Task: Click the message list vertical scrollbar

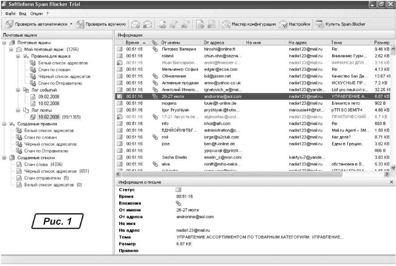Action: point(393,107)
